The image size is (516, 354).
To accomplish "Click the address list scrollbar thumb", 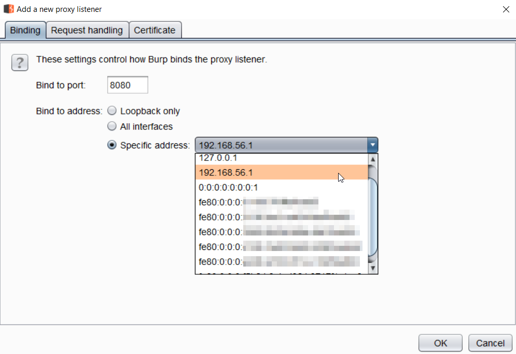I will (x=373, y=217).
